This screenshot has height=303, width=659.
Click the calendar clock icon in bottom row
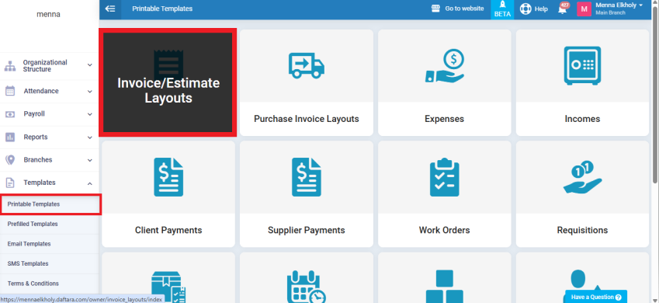click(307, 287)
